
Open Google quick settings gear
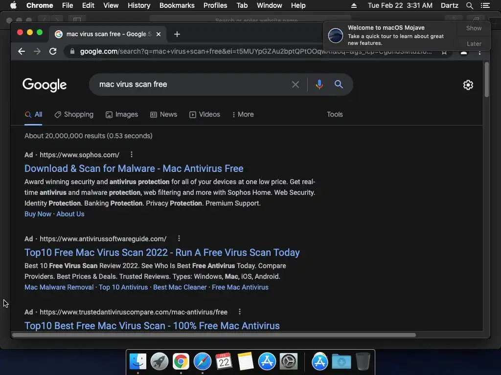(x=468, y=85)
